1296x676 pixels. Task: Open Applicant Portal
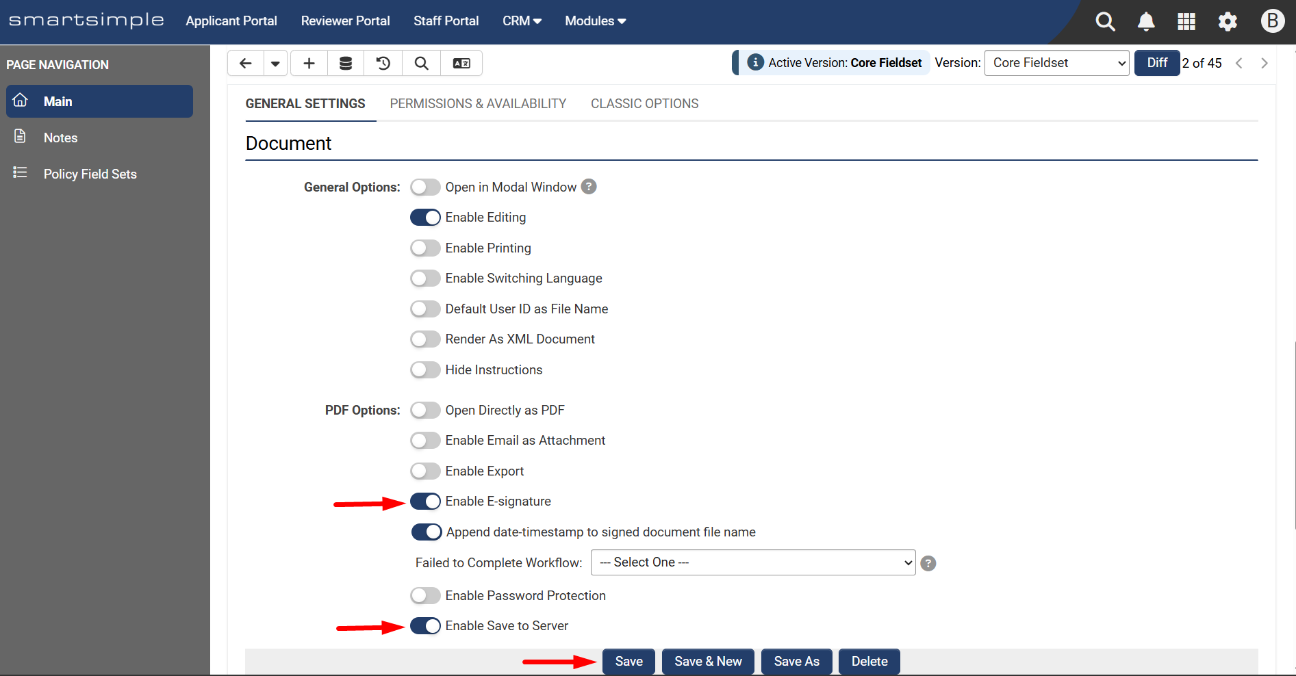click(x=231, y=21)
